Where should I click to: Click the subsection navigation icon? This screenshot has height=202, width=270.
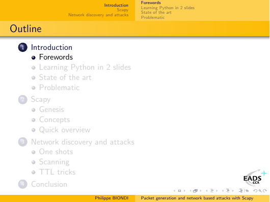(x=212, y=191)
